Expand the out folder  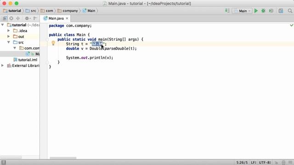click(9, 36)
